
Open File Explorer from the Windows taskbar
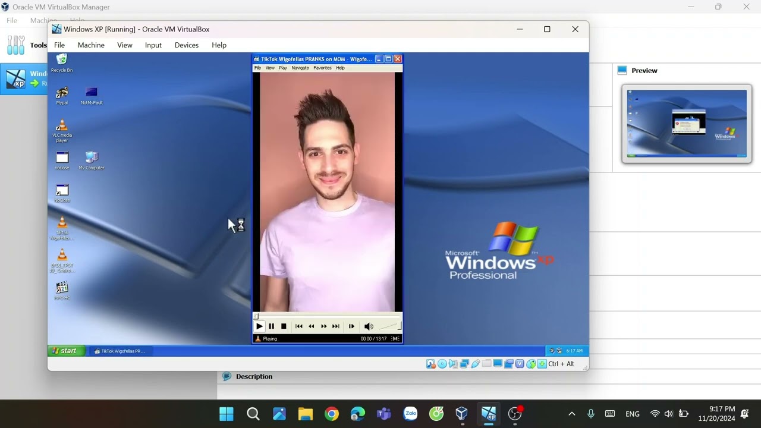305,414
